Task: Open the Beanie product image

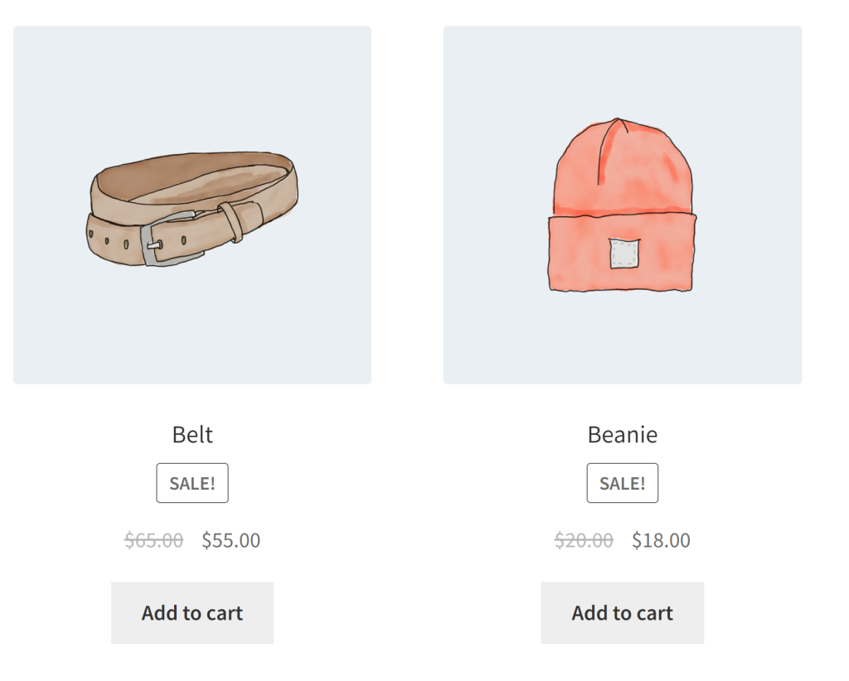Action: [622, 205]
